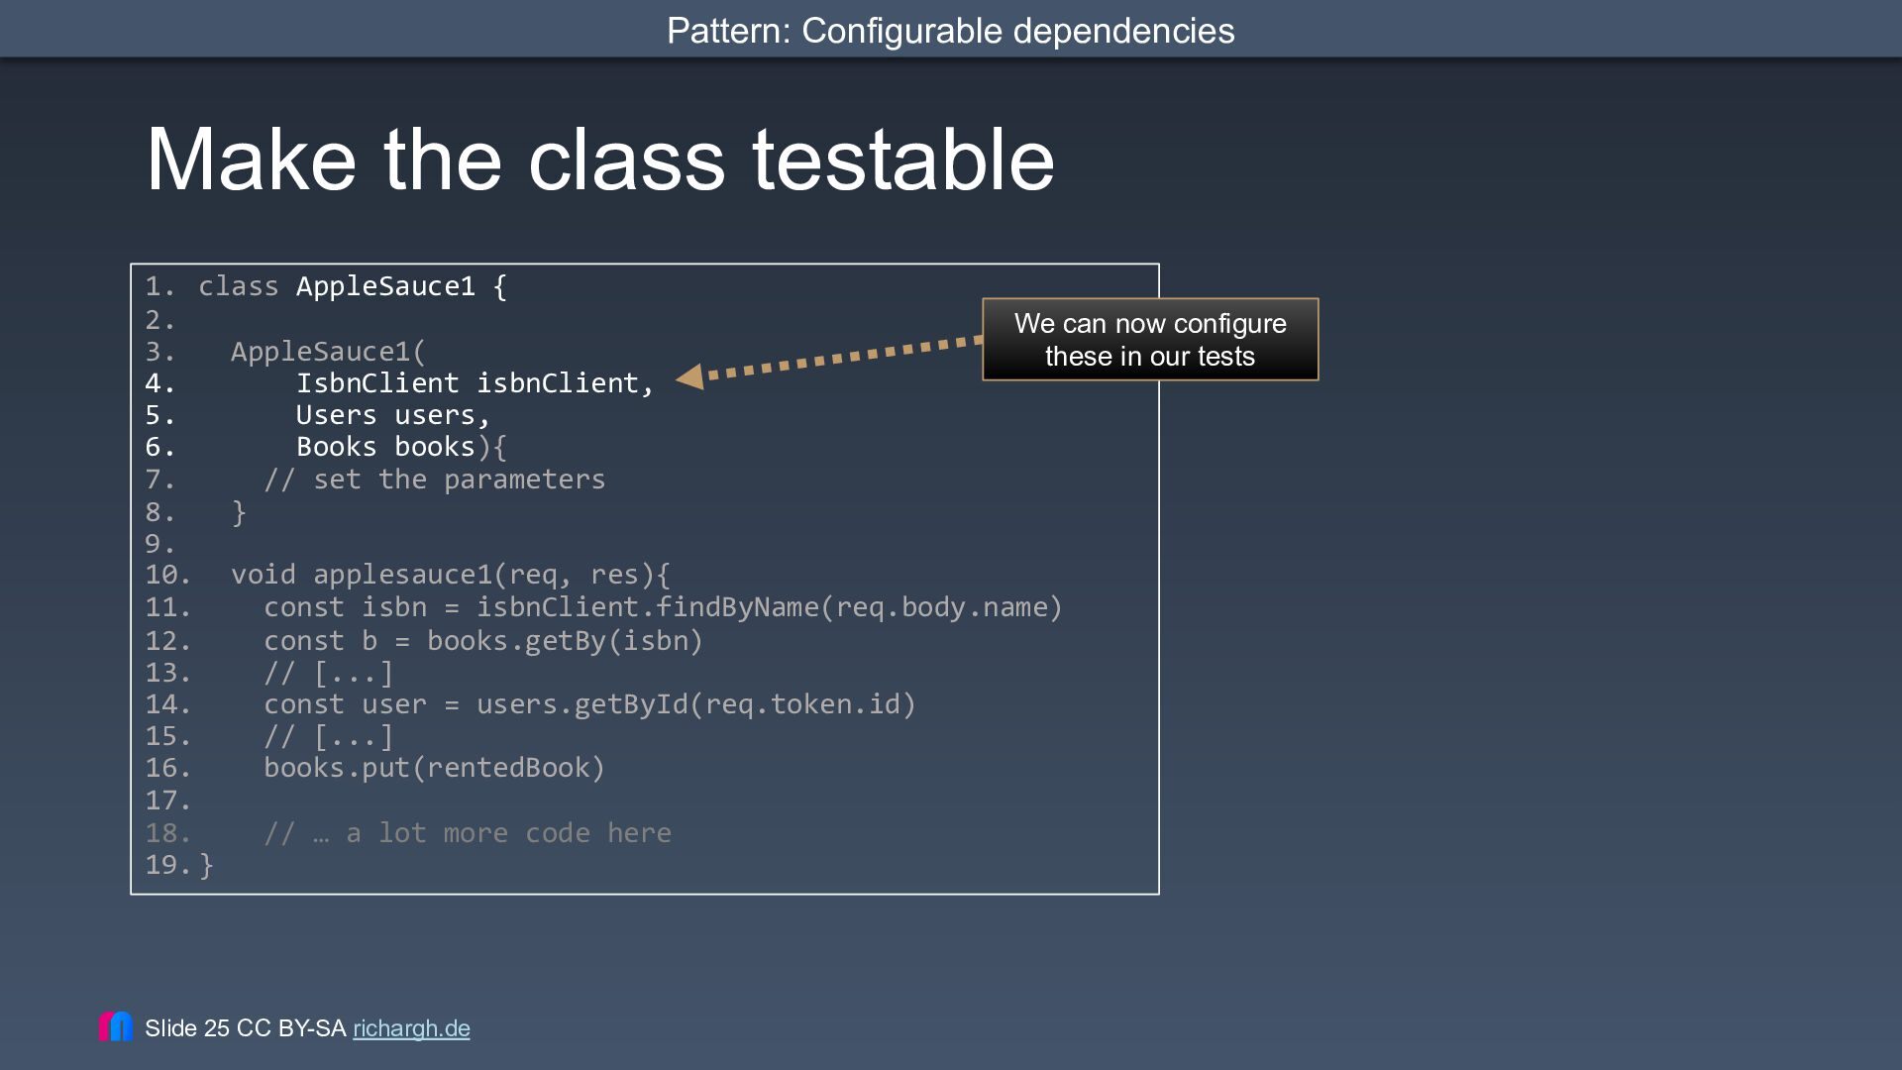Click 'books.put(rentedBook)' on line 16
Image resolution: width=1902 pixels, height=1070 pixels.
pyautogui.click(x=434, y=768)
